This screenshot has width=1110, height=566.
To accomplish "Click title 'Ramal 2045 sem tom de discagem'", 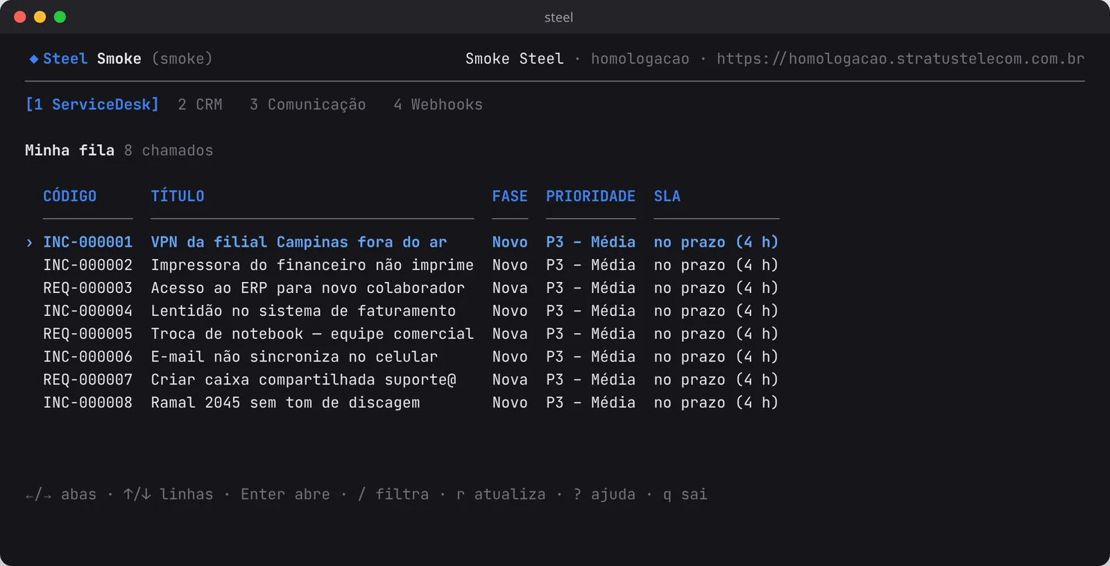I will click(285, 402).
